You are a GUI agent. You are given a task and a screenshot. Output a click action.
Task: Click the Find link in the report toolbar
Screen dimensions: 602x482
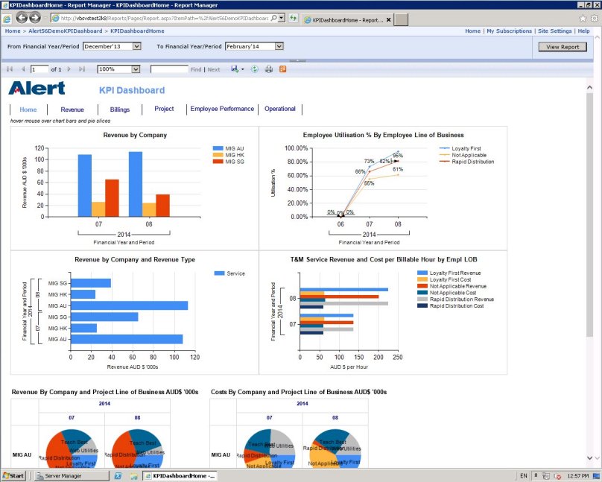click(x=196, y=69)
